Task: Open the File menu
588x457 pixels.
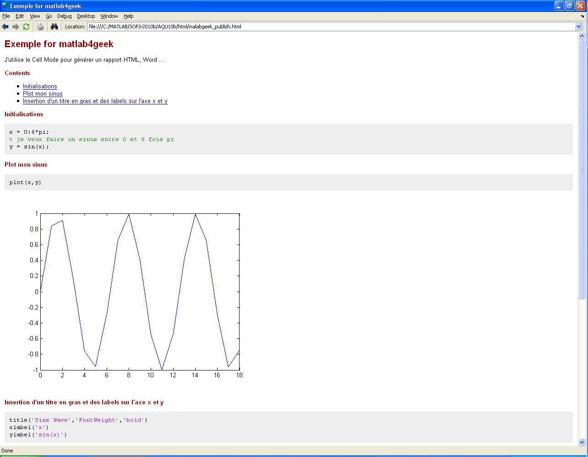Action: click(6, 16)
